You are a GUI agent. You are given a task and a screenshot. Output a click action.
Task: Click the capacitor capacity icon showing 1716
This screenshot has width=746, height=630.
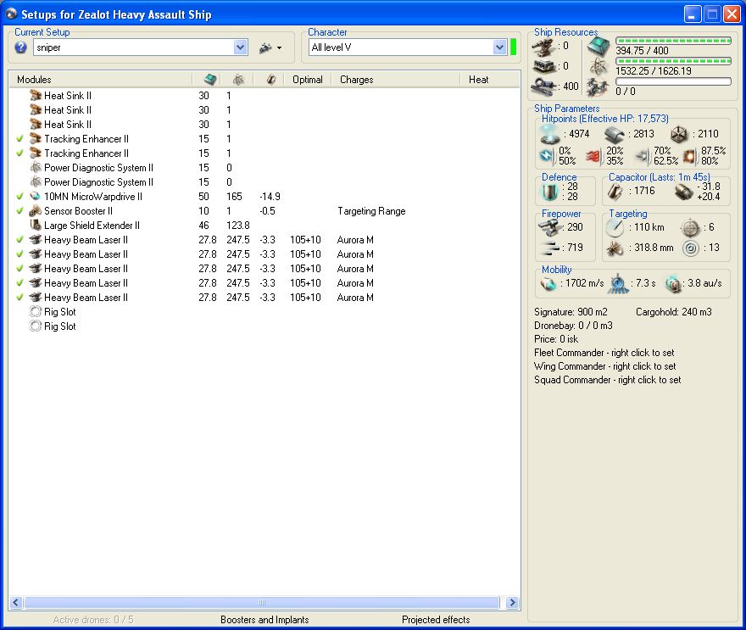tap(615, 192)
